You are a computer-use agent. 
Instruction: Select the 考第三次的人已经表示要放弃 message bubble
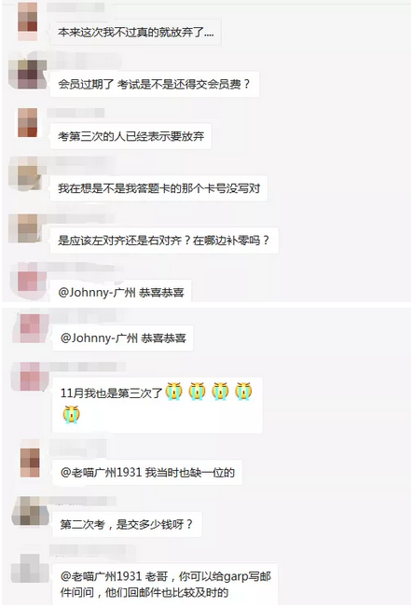click(x=130, y=136)
